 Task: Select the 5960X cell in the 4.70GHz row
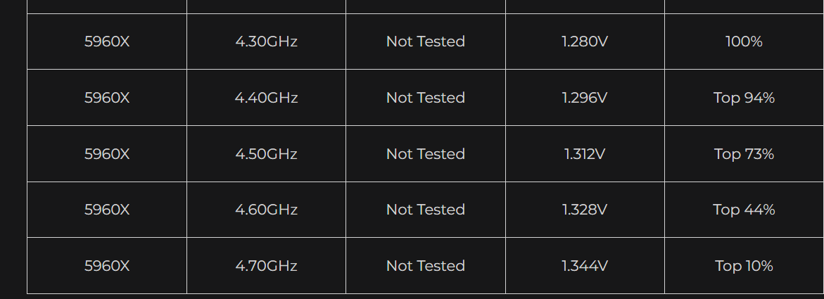click(107, 266)
